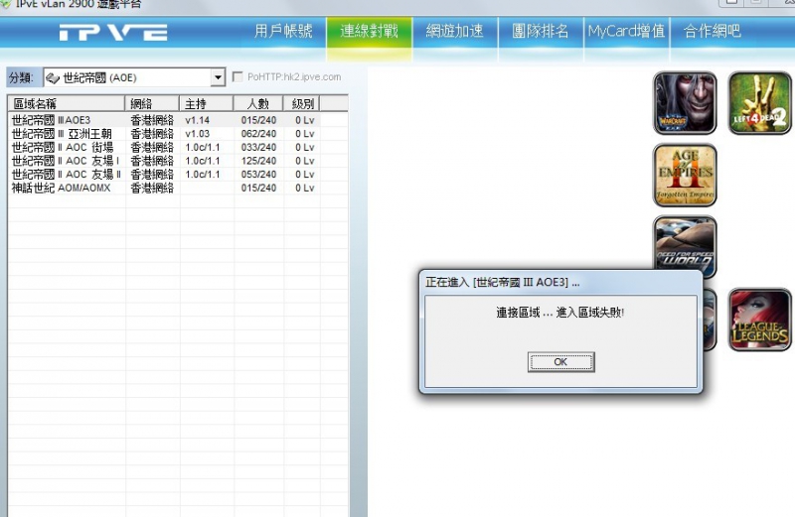Open the 用戶帳號 tab
The image size is (795, 517).
(283, 32)
